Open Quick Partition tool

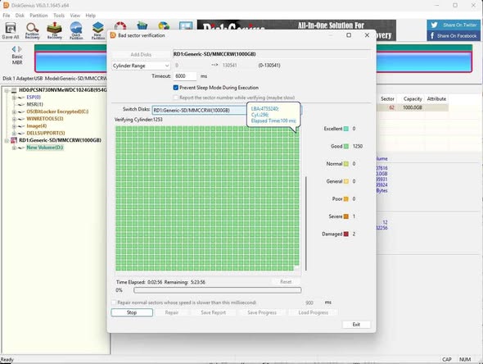point(76,31)
